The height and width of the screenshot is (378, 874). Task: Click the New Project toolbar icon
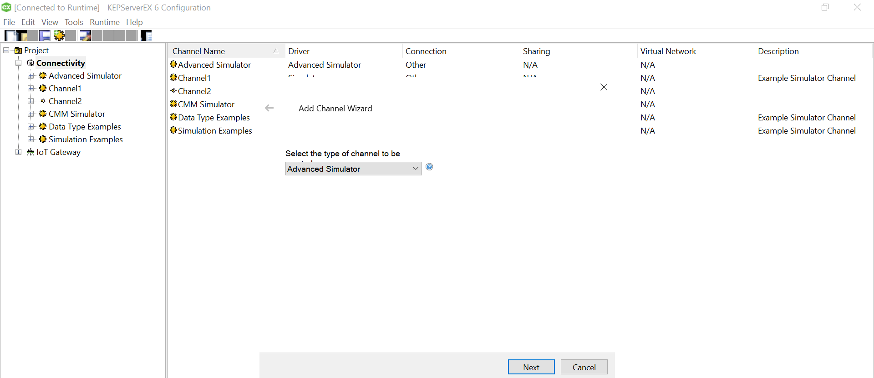(x=10, y=35)
